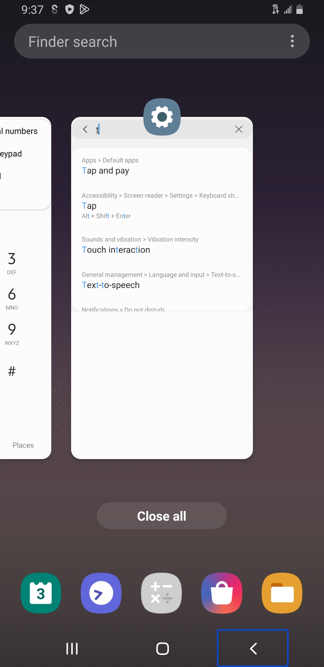
Task: Open Text-to-speech search result
Action: [162, 280]
